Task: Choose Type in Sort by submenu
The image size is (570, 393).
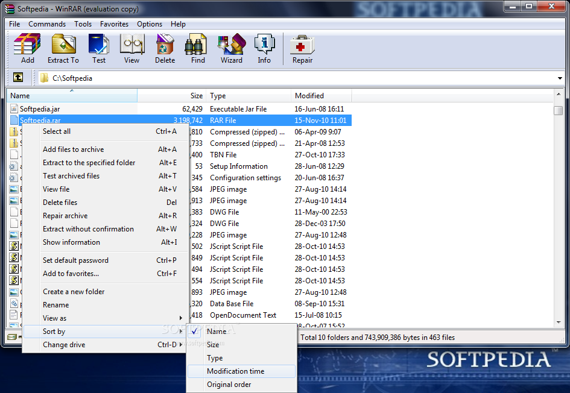Action: tap(241, 358)
